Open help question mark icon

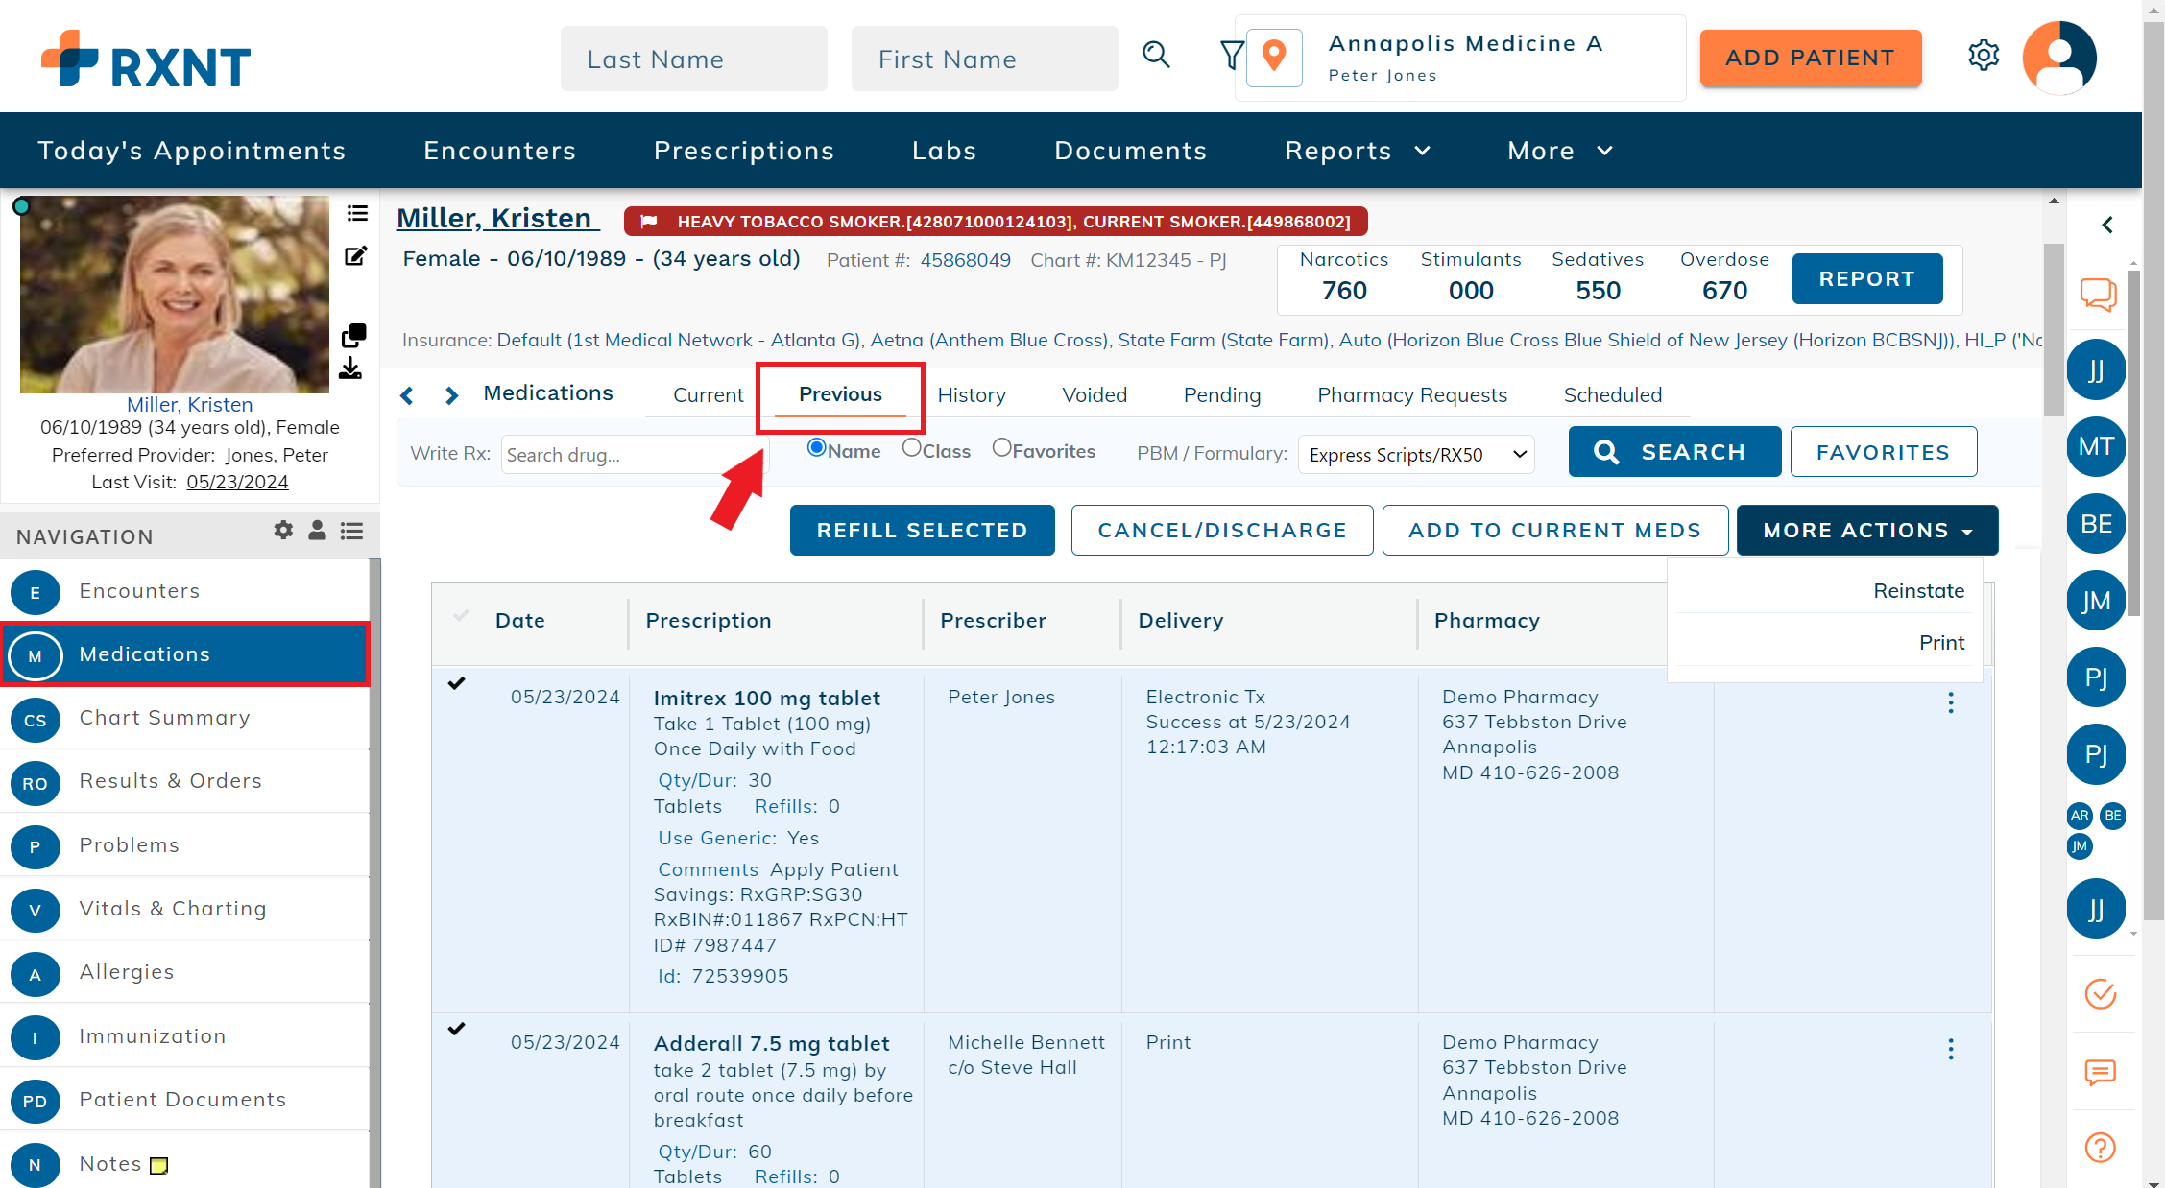click(x=2101, y=1148)
